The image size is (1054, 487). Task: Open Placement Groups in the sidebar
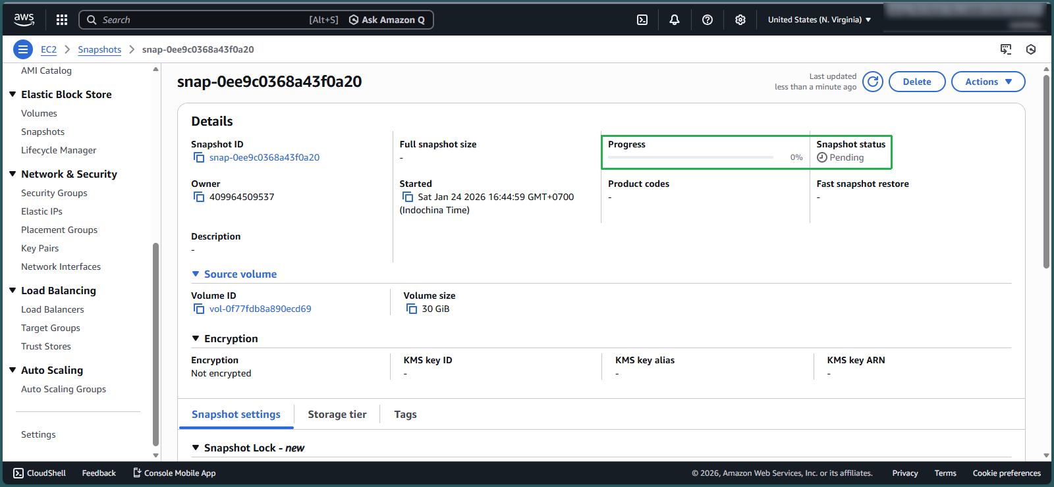coord(59,230)
